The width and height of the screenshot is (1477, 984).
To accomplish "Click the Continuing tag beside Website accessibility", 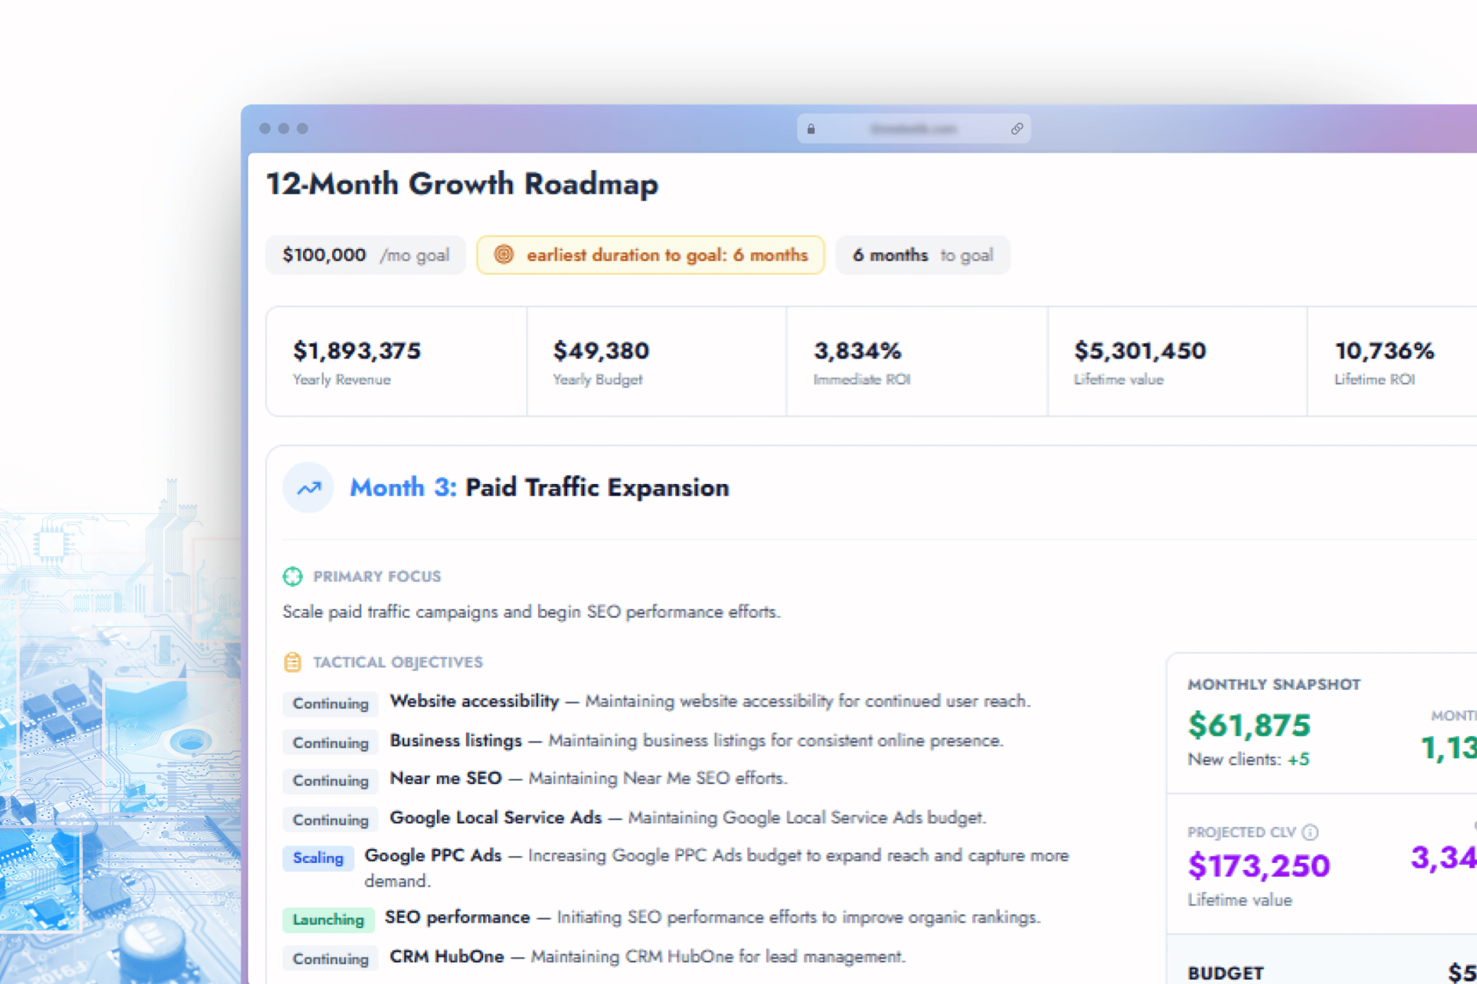I will [330, 704].
